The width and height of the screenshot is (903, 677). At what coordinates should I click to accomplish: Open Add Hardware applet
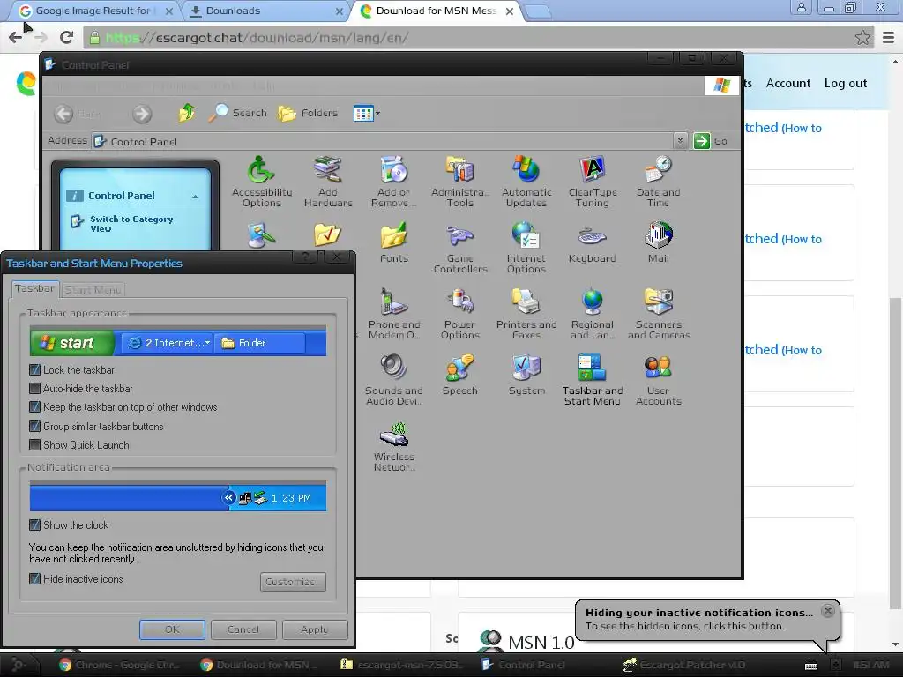[328, 182]
